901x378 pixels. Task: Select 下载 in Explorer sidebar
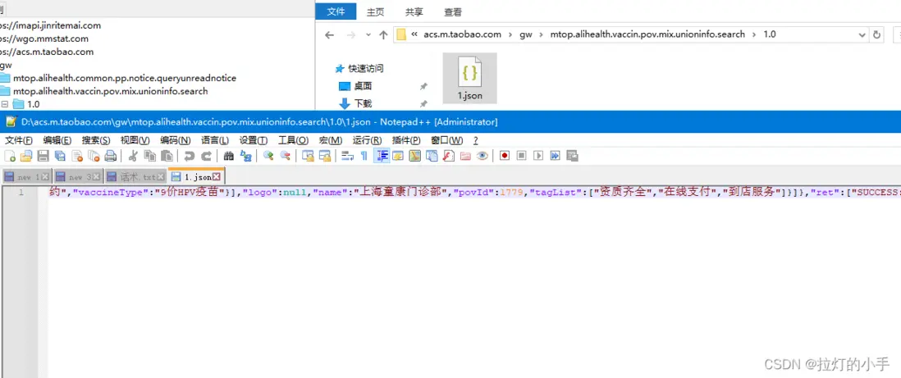coord(356,103)
